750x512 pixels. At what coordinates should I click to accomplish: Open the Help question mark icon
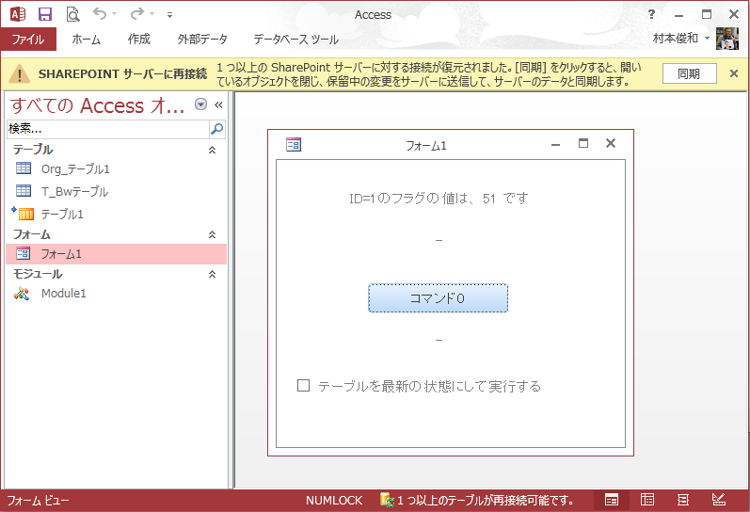point(652,14)
